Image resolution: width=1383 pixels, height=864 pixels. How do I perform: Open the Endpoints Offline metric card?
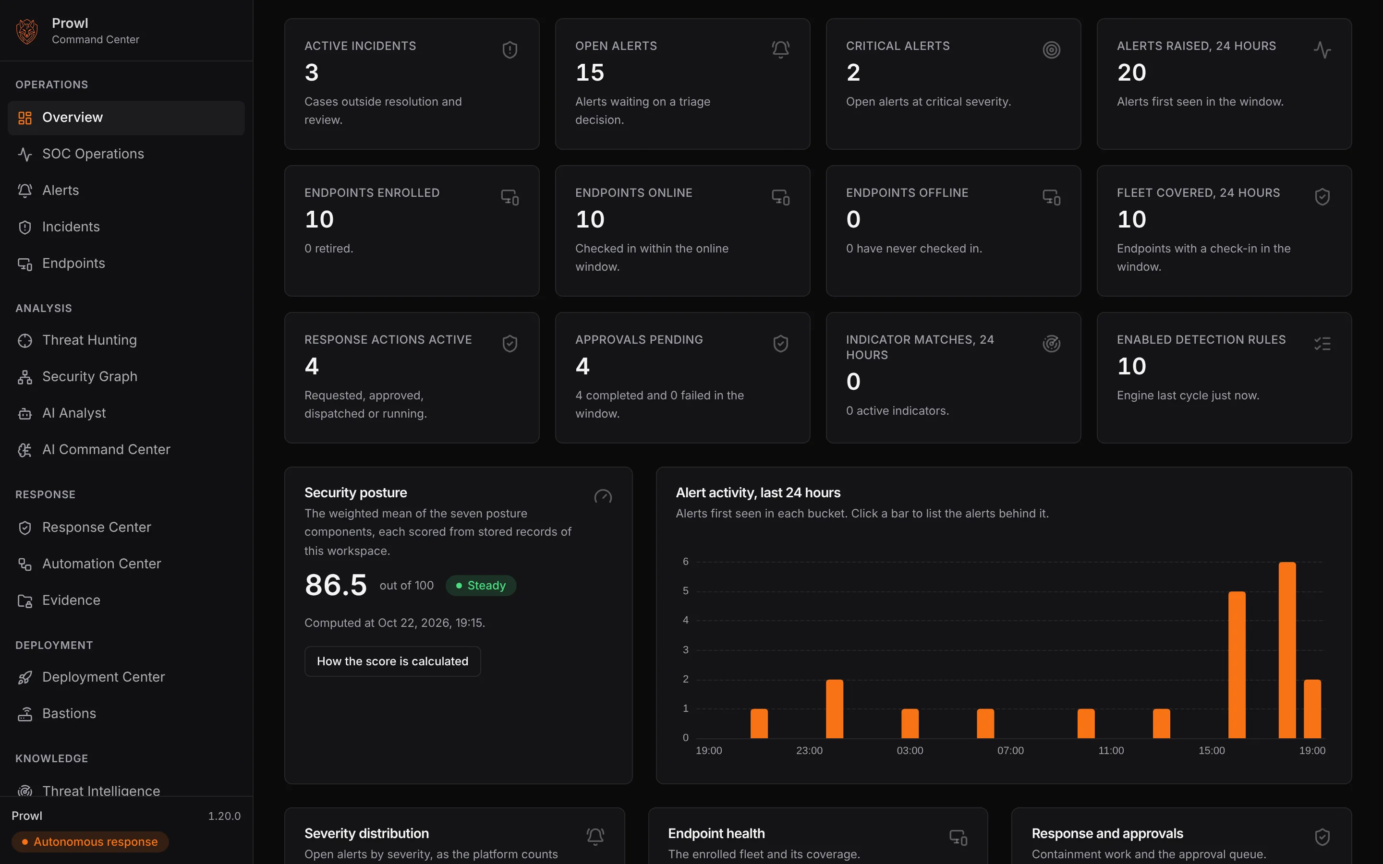click(x=953, y=231)
